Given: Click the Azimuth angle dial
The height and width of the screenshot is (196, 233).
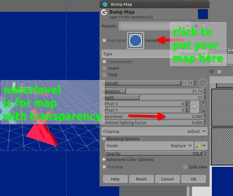Looking at the screenshot, I should (203, 83).
